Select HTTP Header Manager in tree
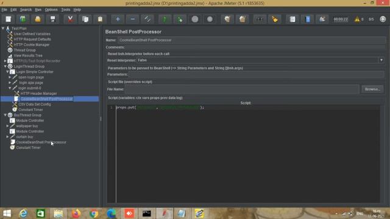390x219 pixels. [x=39, y=94]
